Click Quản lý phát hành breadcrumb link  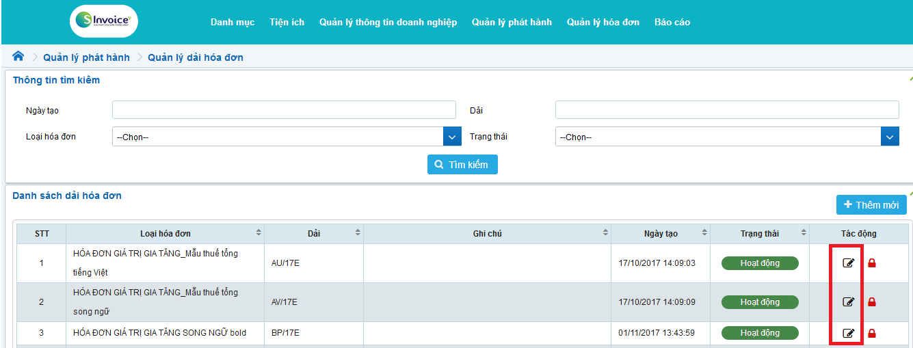click(x=86, y=57)
